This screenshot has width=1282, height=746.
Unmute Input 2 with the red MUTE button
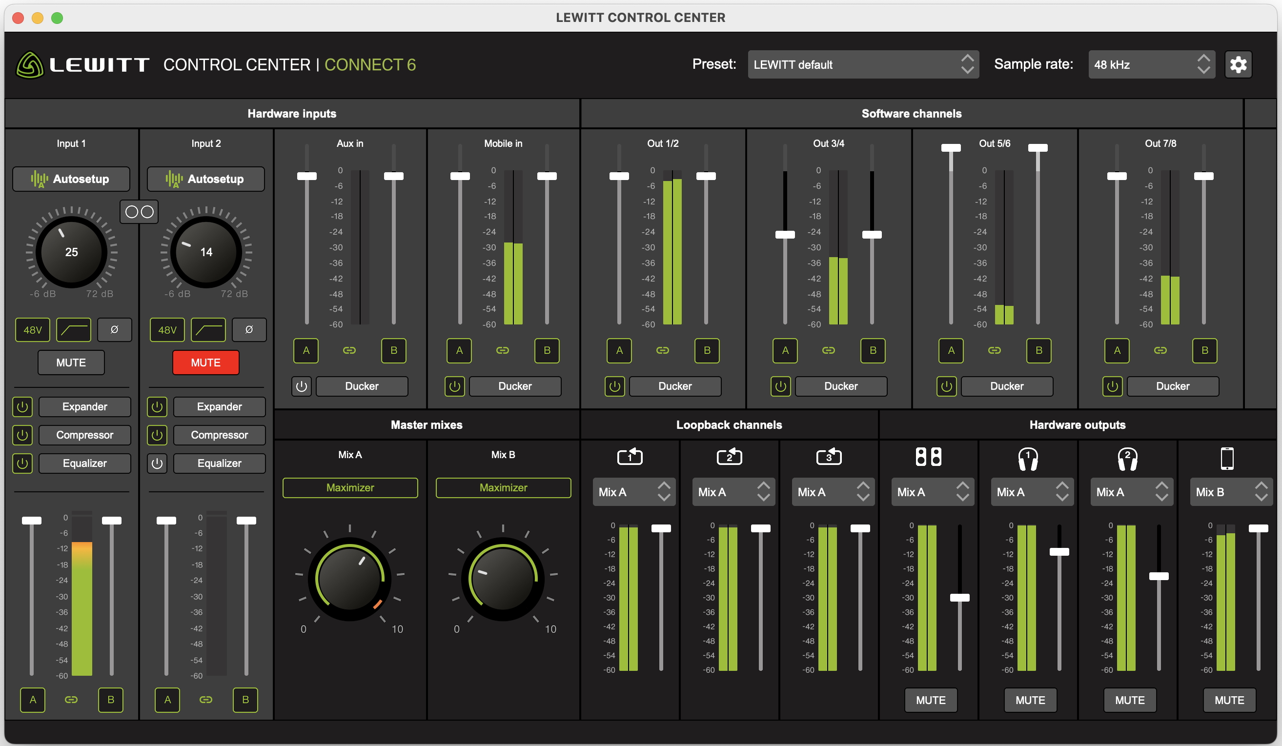[x=205, y=363]
